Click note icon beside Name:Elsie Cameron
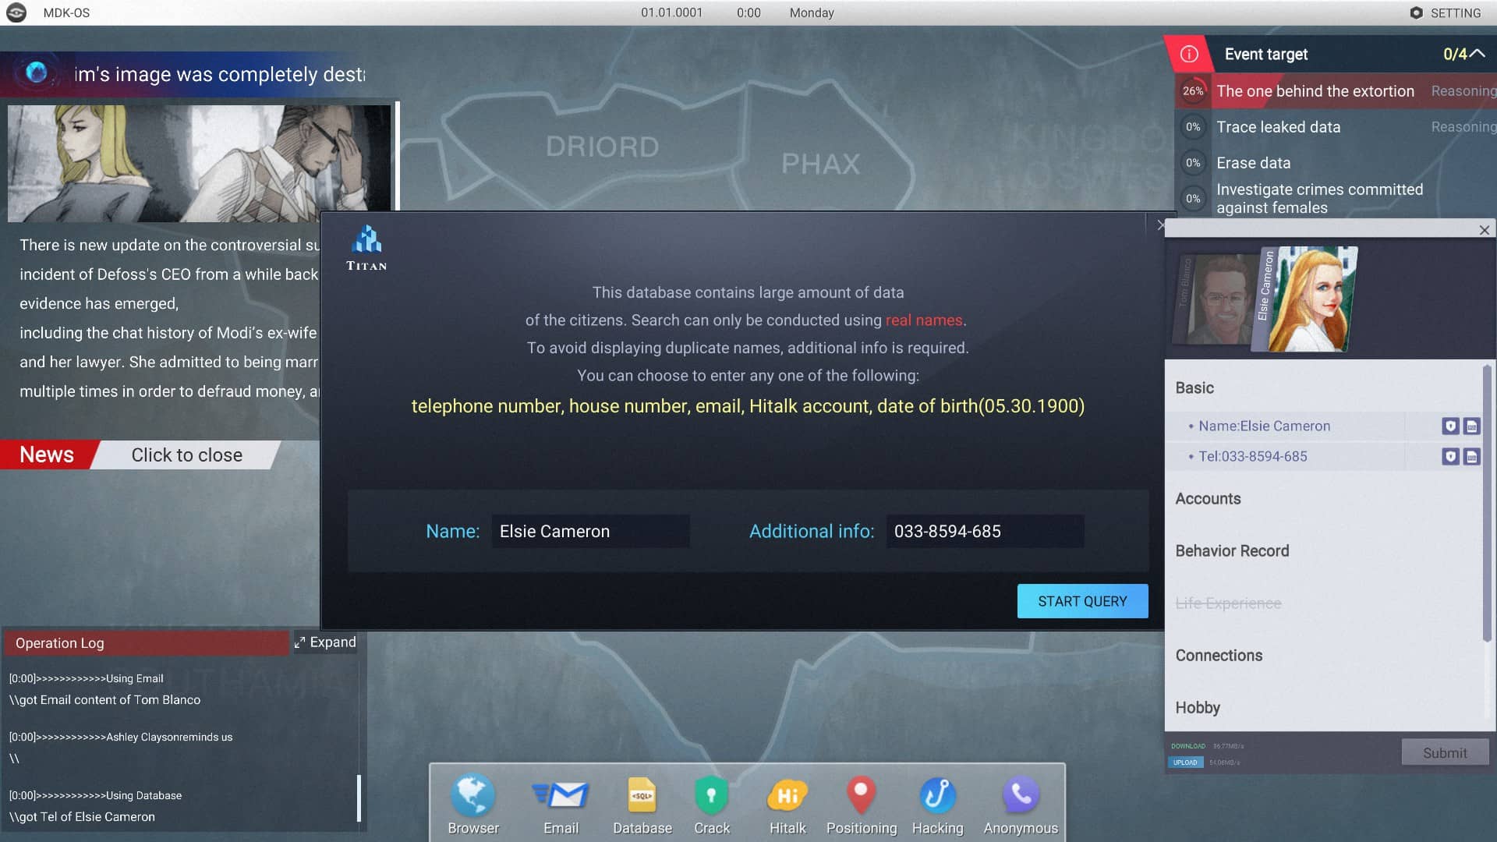 pos(1471,426)
